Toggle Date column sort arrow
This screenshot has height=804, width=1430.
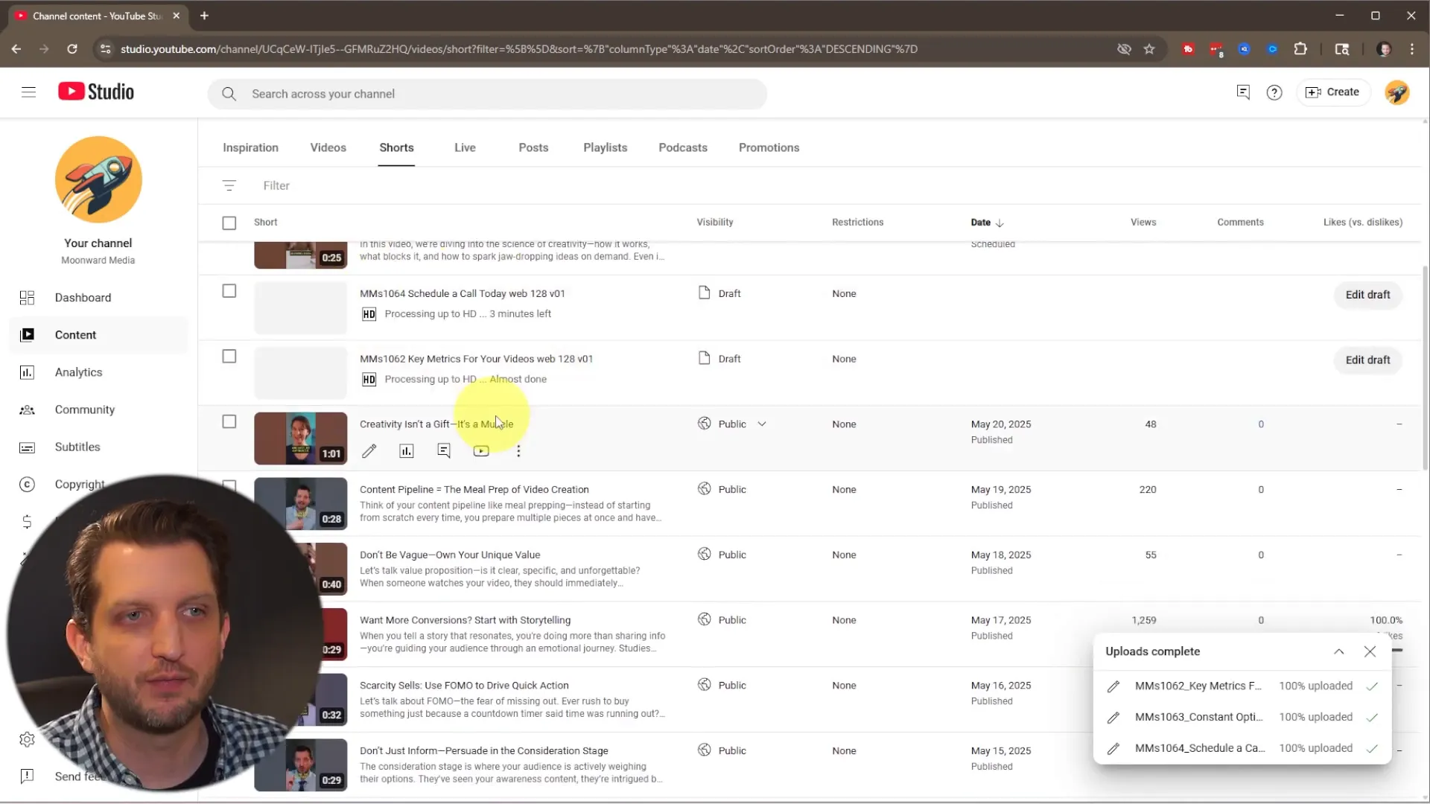click(1000, 223)
